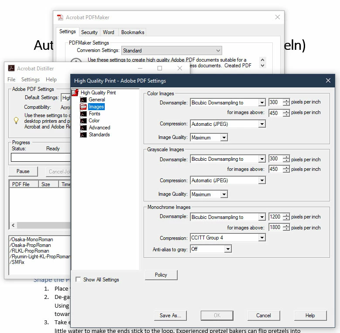The width and height of the screenshot is (340, 333).
Task: Open the Distiller File menu
Action: [x=11, y=80]
